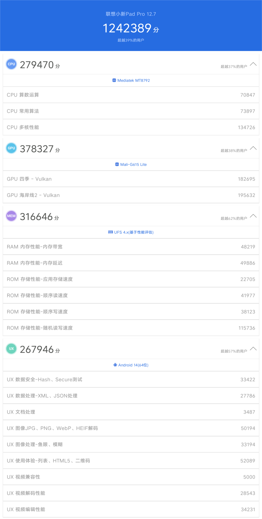The width and height of the screenshot is (262, 519).
Task: Select the GPU 四季 - Vulkan row
Action: (131, 179)
